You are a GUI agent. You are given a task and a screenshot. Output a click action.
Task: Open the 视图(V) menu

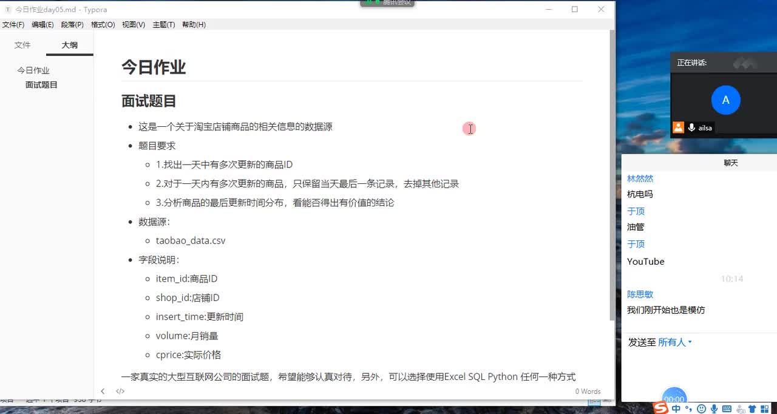[134, 25]
